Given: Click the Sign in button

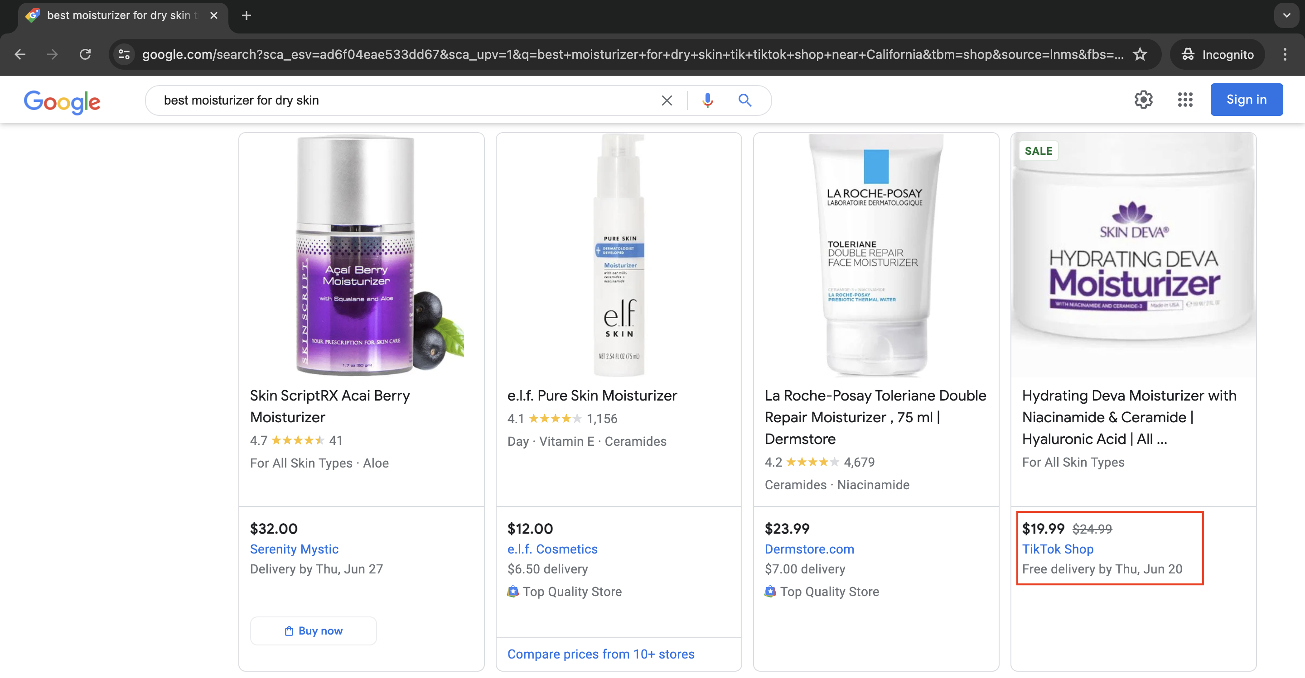Looking at the screenshot, I should 1247,99.
